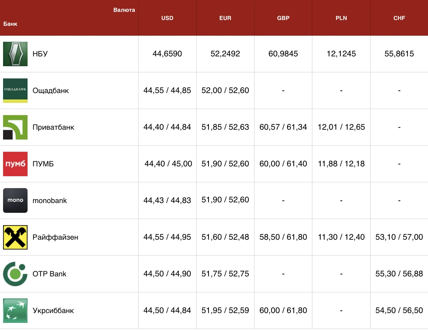
Task: Click Приватбанк GBP rate 60,57 / 61,34
Action: click(283, 127)
